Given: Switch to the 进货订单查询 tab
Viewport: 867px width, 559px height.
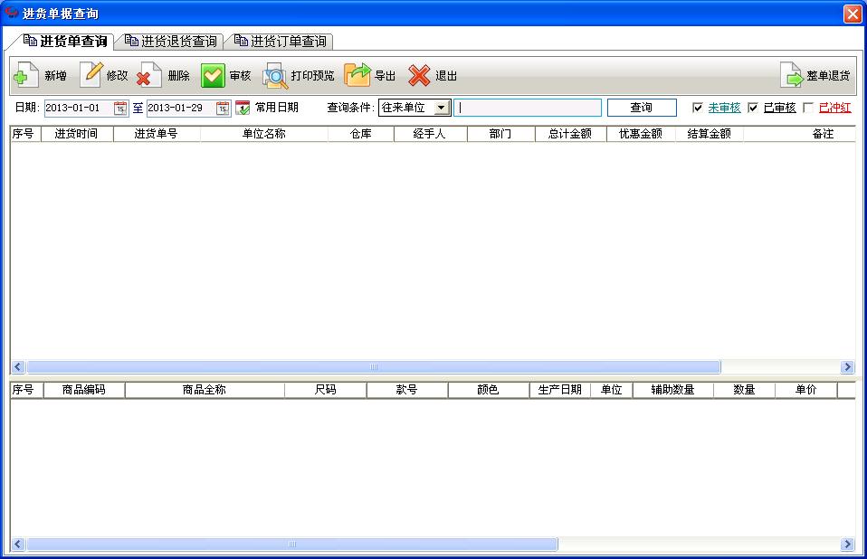Looking at the screenshot, I should pyautogui.click(x=281, y=42).
